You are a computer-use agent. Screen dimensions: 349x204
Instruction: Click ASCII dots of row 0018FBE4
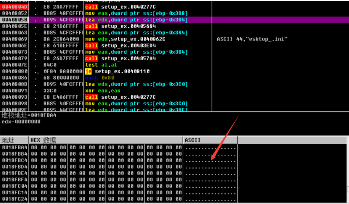(210, 174)
